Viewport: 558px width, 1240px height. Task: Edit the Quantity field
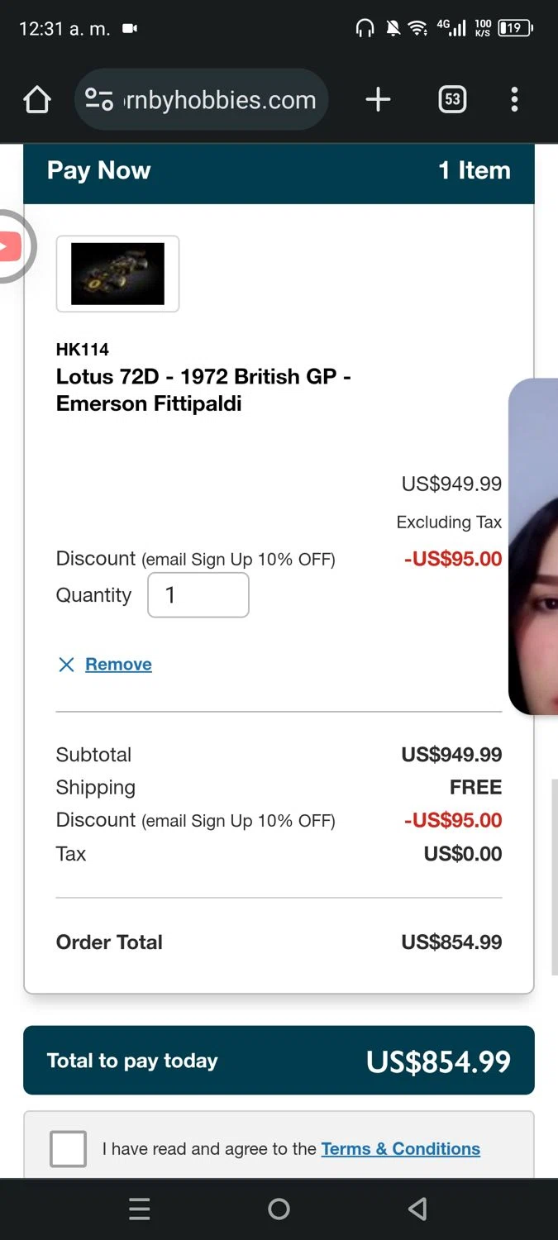pos(198,595)
